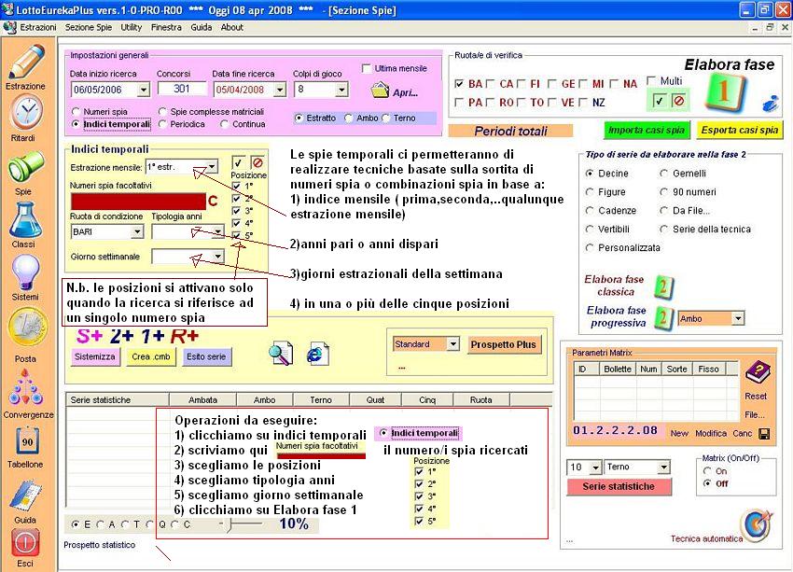Select the Figure series type

pyautogui.click(x=590, y=192)
